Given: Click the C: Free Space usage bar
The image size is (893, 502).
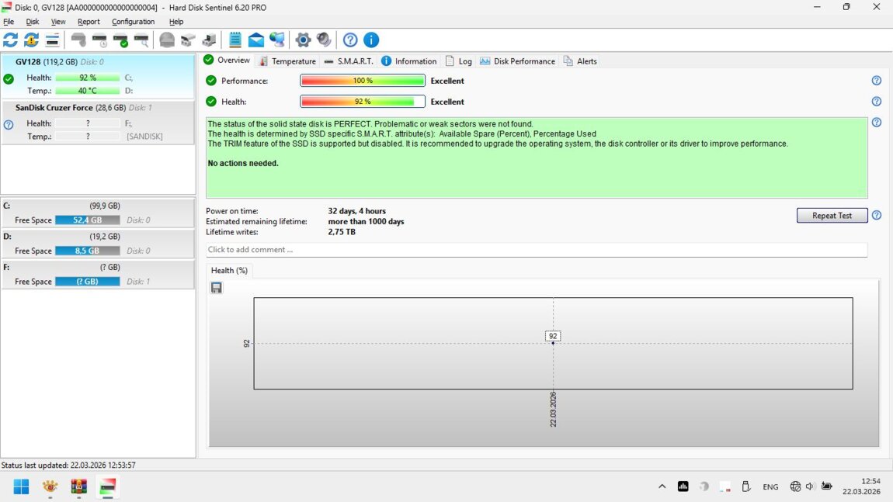Looking at the screenshot, I should click(x=87, y=220).
